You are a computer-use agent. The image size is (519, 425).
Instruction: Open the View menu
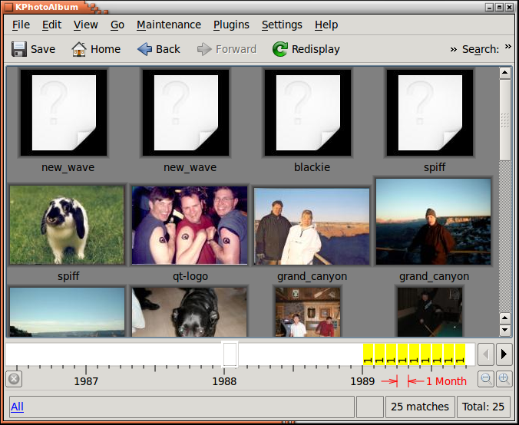coord(85,25)
